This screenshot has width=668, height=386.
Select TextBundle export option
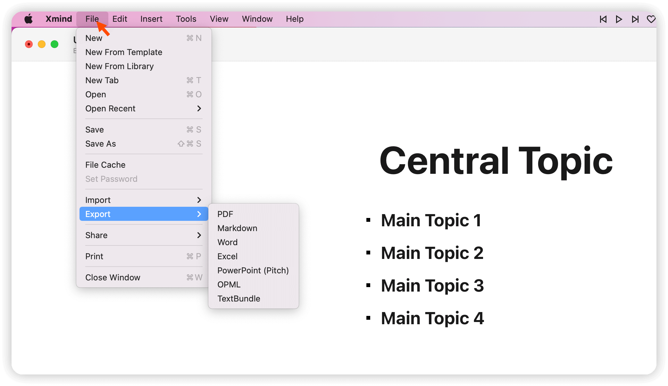[239, 299]
